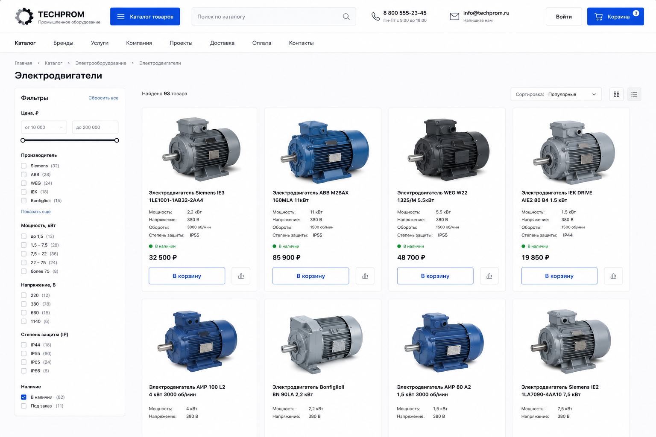Viewport: 656px width, 437px height.
Task: Click the Сбросить все filters link
Action: pos(103,98)
